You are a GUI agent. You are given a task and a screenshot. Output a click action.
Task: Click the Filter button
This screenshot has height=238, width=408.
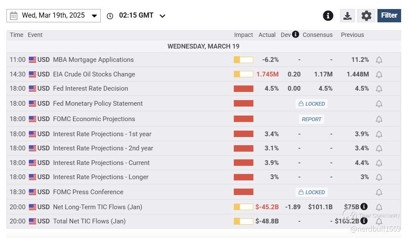point(389,15)
